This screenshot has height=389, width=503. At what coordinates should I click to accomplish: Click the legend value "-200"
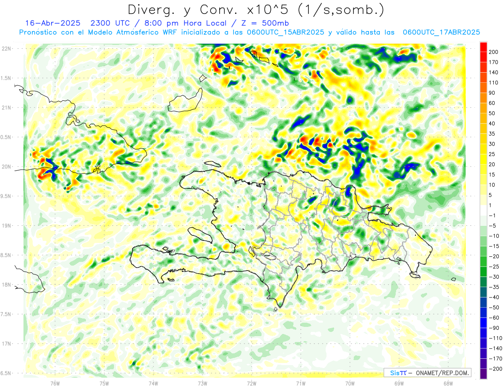pos(495,369)
